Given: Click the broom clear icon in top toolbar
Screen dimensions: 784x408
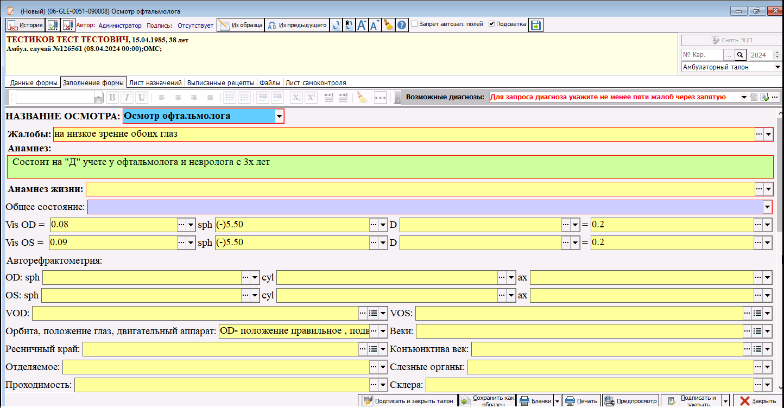Looking at the screenshot, I should [388, 25].
